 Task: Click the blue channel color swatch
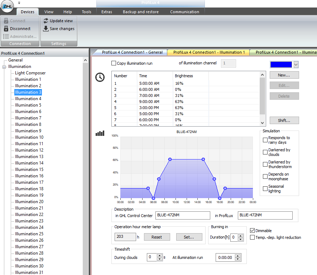click(x=281, y=65)
